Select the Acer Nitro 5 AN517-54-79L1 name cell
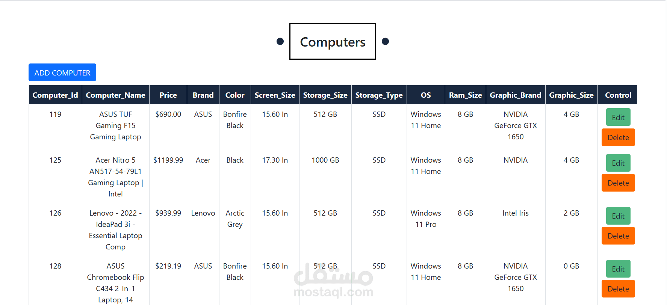Viewport: 667px width, 305px height. [116, 177]
